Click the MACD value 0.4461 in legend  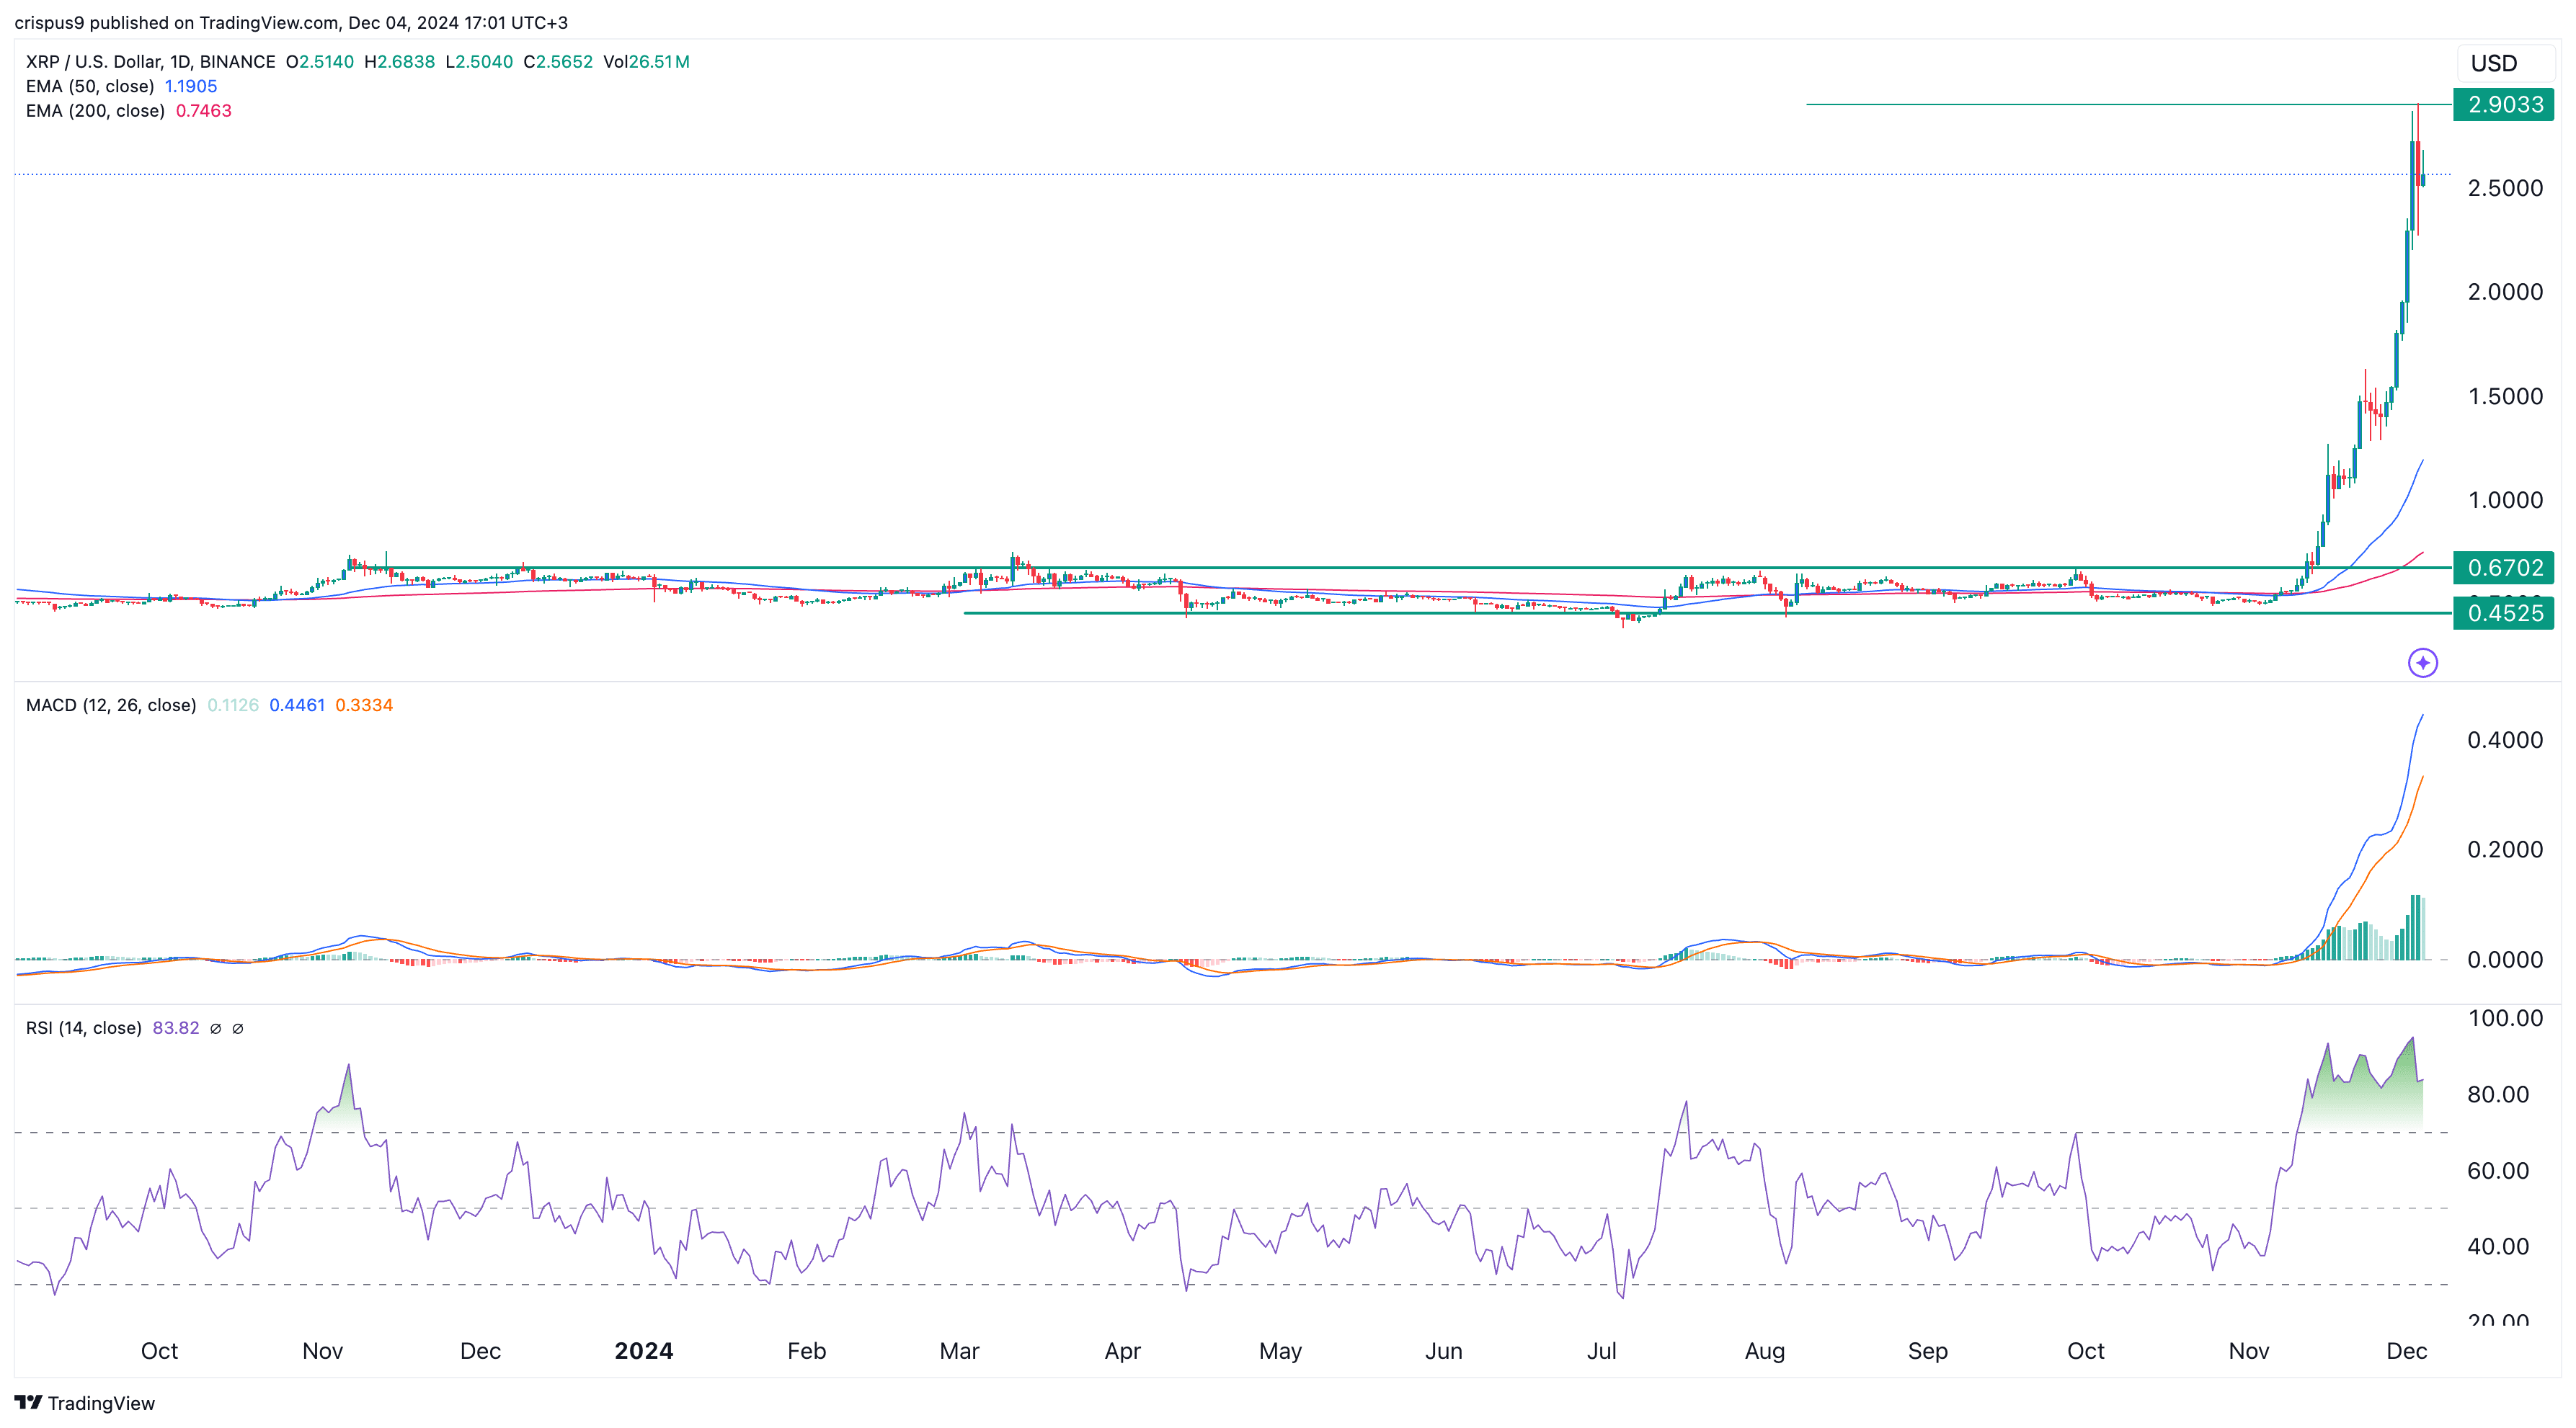(x=297, y=705)
